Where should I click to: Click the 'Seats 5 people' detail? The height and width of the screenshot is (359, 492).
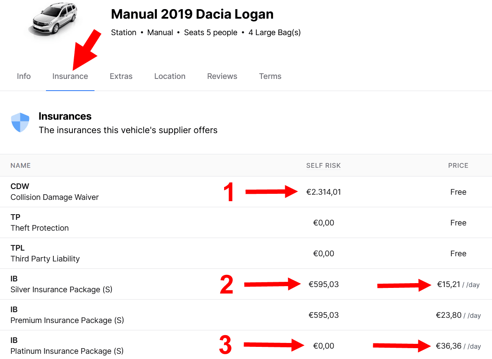[211, 33]
